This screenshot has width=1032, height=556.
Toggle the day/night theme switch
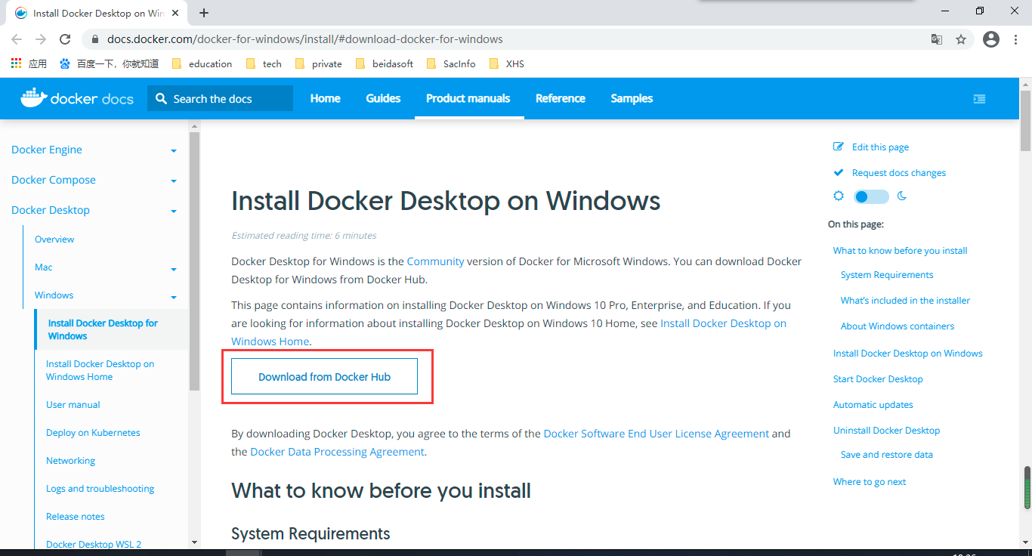pyautogui.click(x=871, y=196)
